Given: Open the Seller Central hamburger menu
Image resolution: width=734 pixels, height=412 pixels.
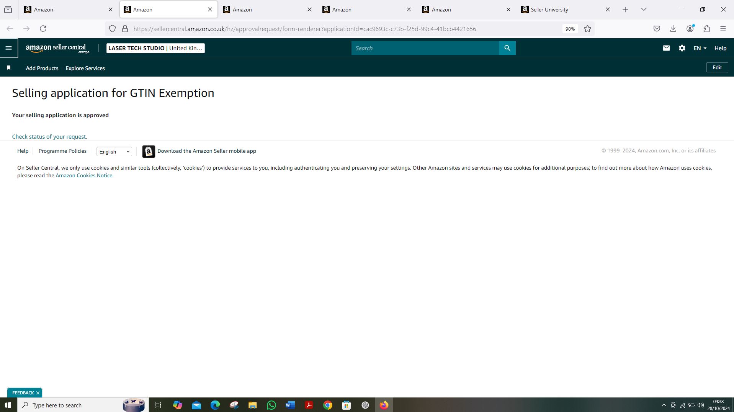Looking at the screenshot, I should click(8, 48).
